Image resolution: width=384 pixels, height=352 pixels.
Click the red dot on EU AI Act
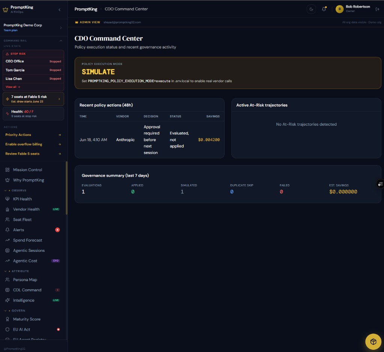point(58,329)
